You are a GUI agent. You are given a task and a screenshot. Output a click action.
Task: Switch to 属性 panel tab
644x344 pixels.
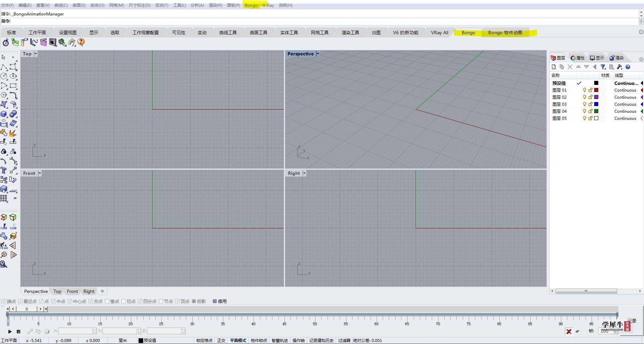pyautogui.click(x=578, y=58)
